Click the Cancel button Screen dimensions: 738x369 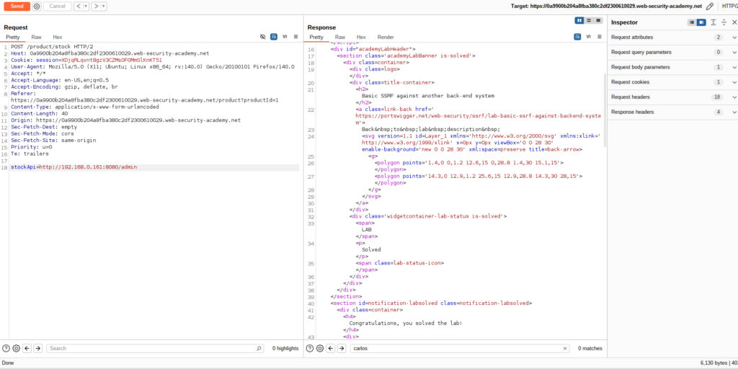(x=57, y=6)
